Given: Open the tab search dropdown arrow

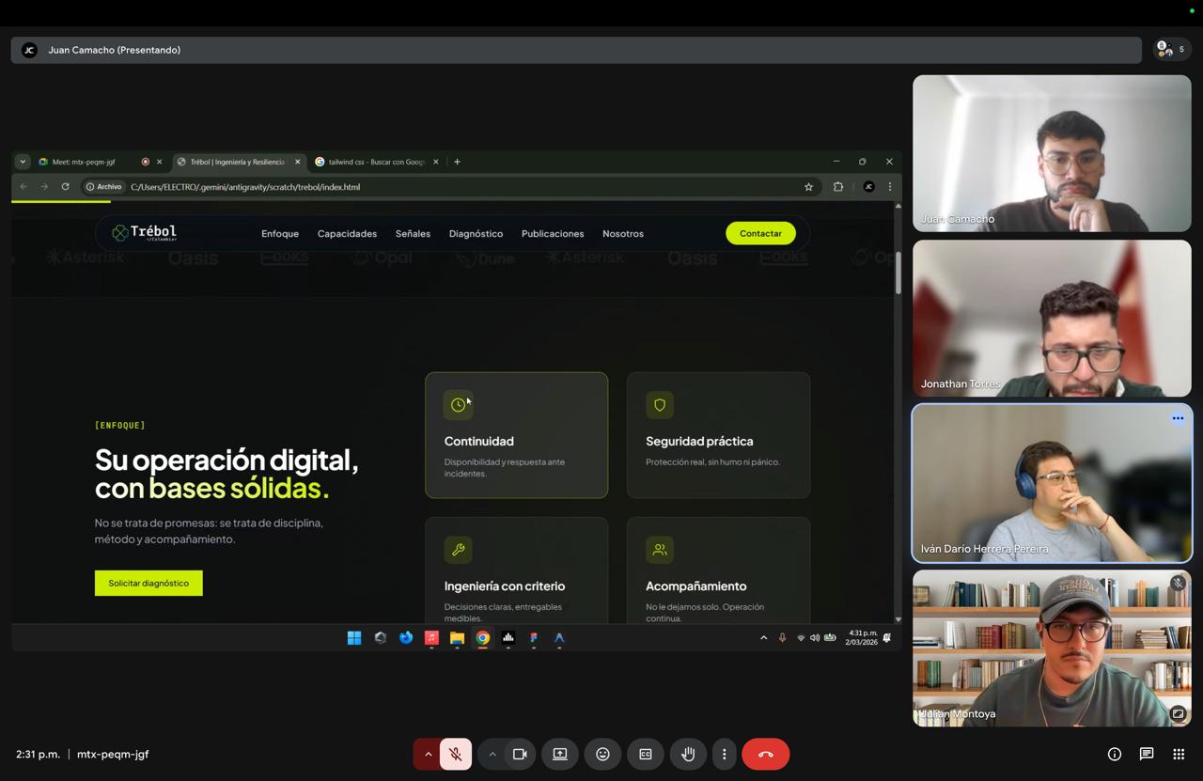Looking at the screenshot, I should click(23, 162).
